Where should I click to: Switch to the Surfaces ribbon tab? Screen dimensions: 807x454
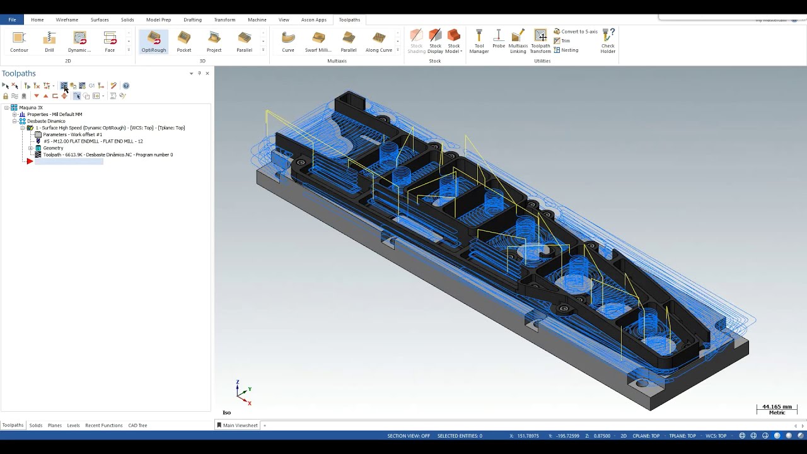pos(100,20)
